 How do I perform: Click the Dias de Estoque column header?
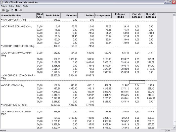pyautogui.click(x=151, y=16)
